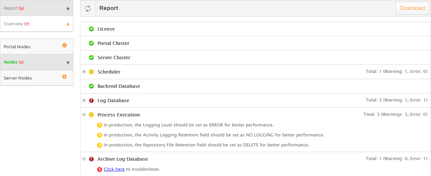
Task: Click the red error icon beside Archive Log Database
Action: (91, 159)
